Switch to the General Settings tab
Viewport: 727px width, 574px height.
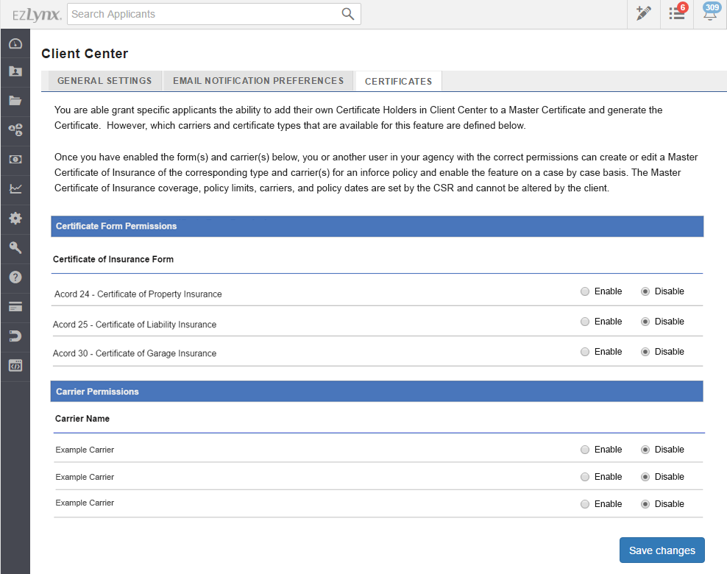104,81
